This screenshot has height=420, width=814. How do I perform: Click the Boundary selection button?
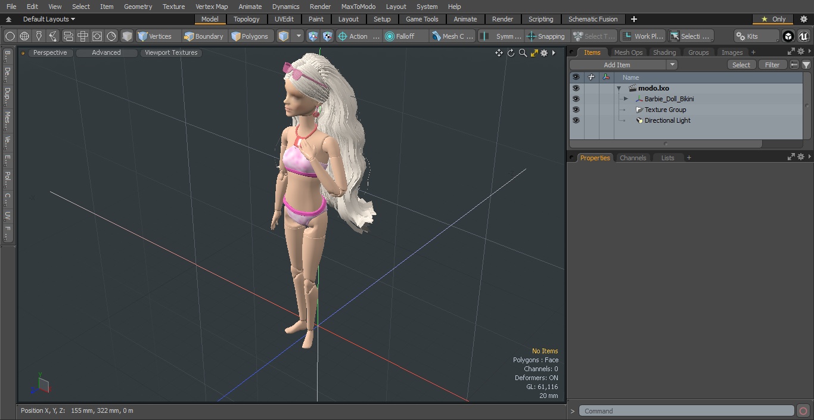pos(204,36)
